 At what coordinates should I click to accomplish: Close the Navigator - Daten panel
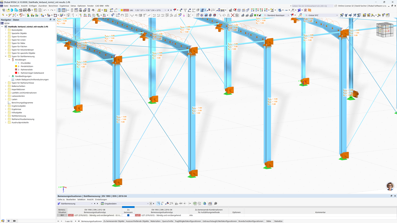(54, 19)
